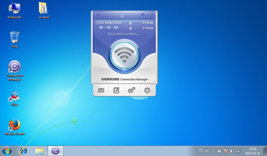Click the upload arrow indicator
The image size is (267, 156).
(x=130, y=23)
